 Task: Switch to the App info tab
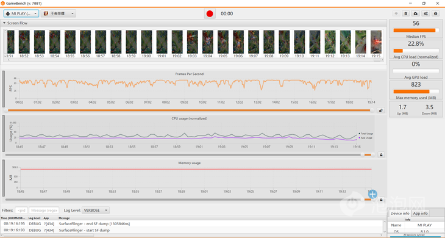pos(420,214)
